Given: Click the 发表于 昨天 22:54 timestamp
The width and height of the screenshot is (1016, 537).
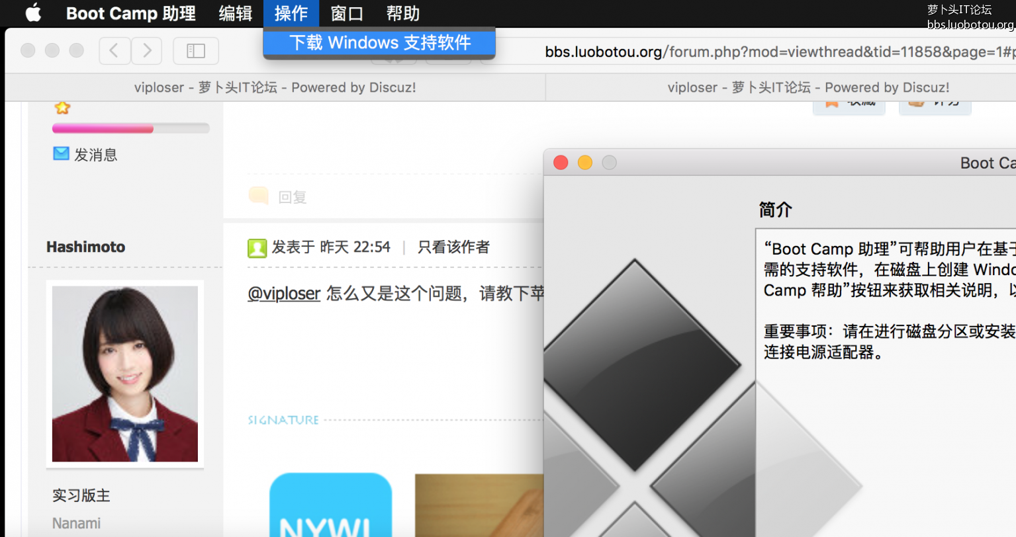Looking at the screenshot, I should (331, 247).
